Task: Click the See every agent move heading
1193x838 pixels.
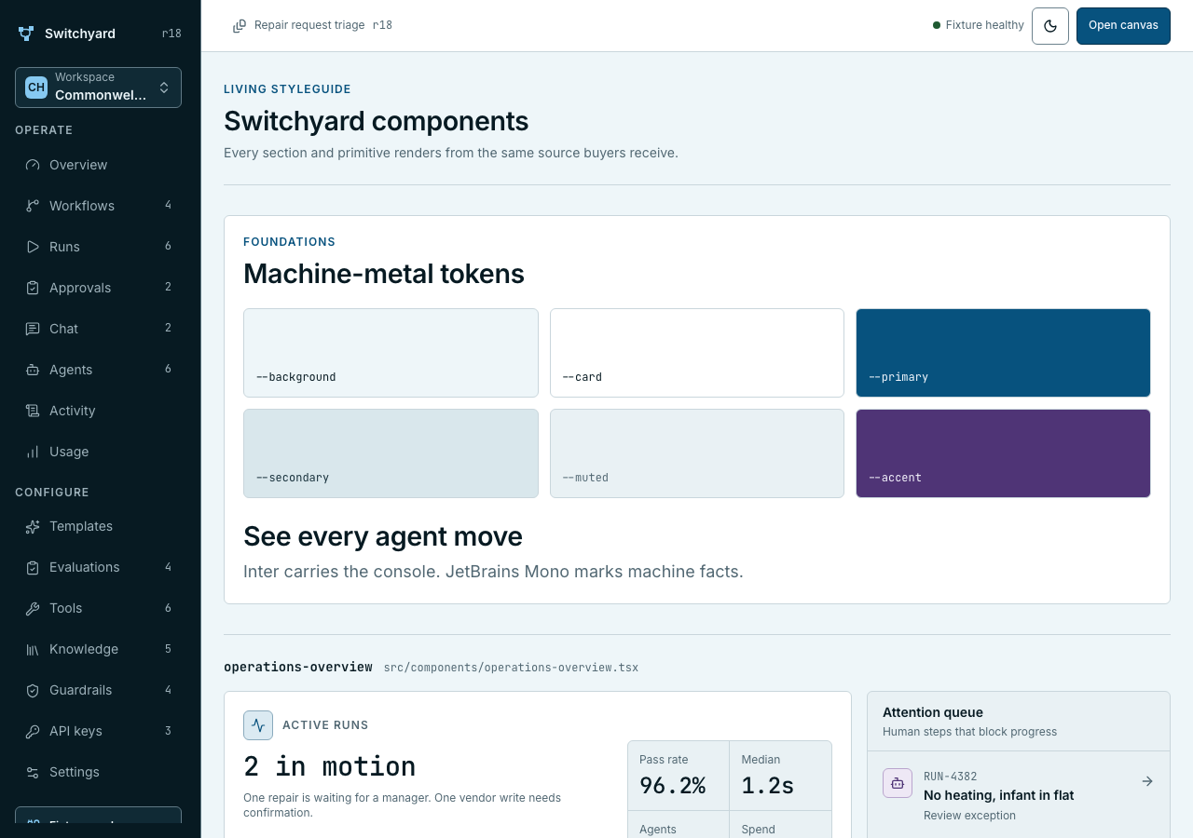Action: [x=383, y=536]
